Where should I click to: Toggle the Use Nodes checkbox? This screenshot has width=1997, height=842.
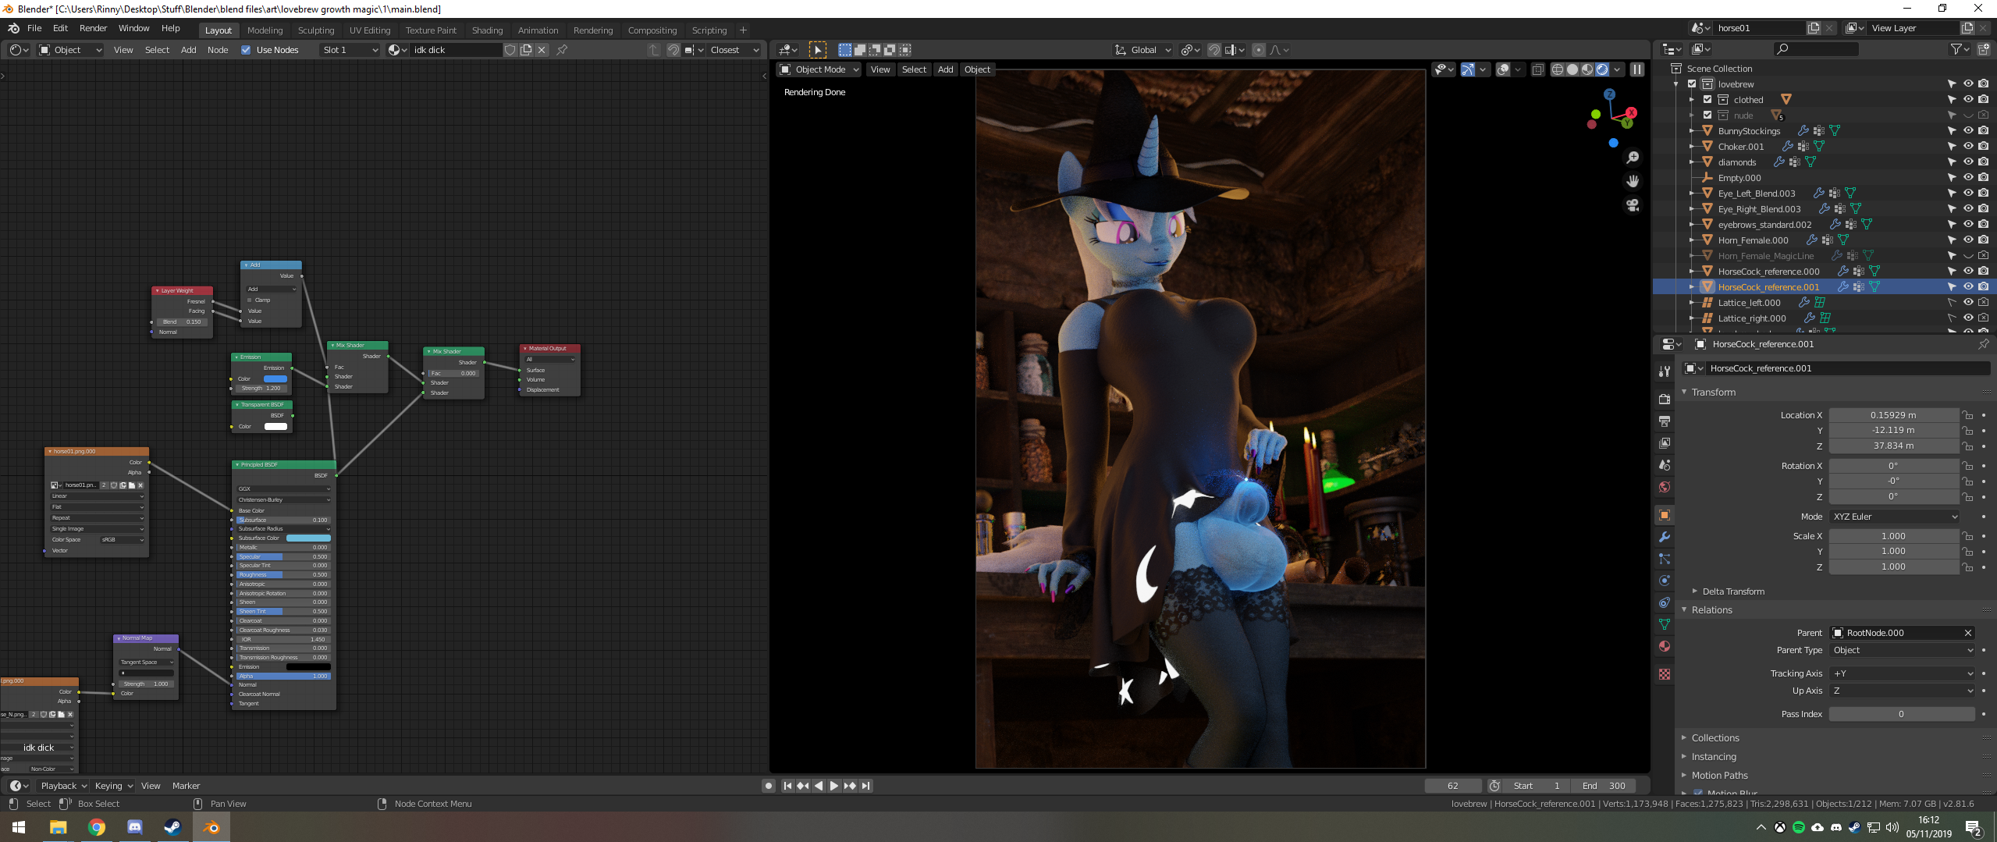(246, 50)
